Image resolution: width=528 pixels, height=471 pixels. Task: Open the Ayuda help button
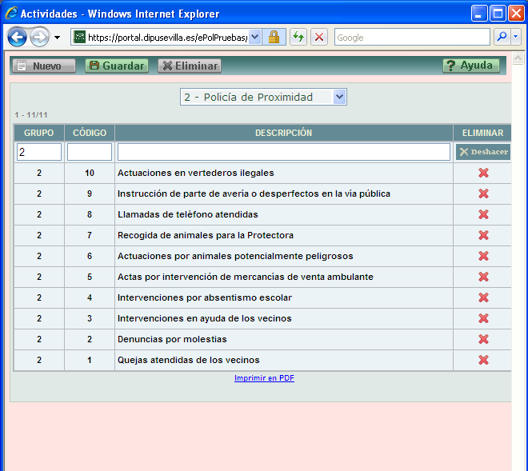[x=470, y=66]
